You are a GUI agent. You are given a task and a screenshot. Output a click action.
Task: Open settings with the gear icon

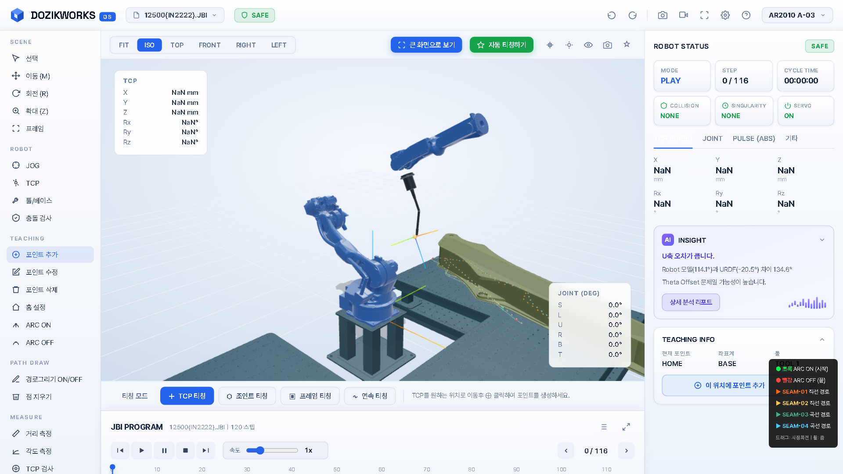pos(725,15)
